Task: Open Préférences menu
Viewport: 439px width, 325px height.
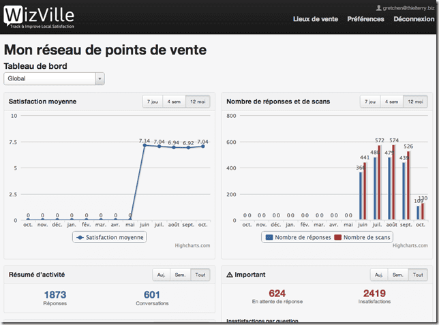Action: [365, 19]
